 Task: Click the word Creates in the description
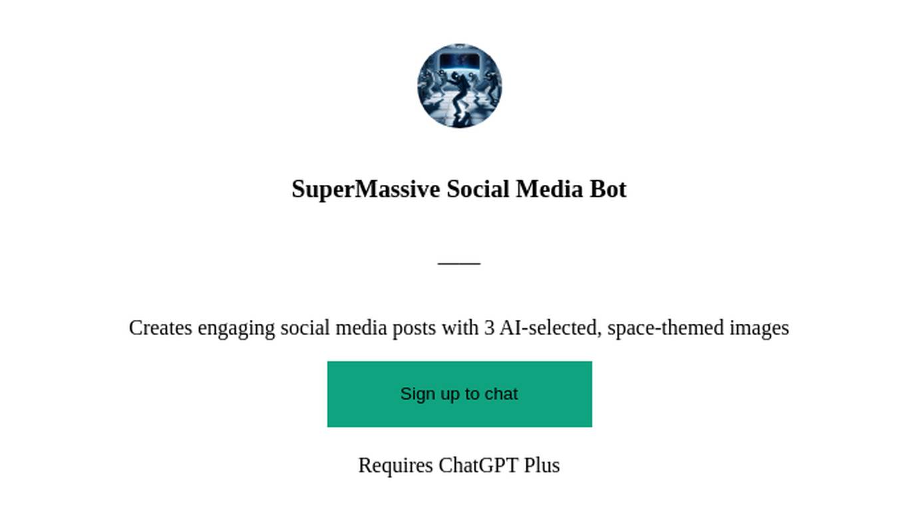(x=160, y=328)
